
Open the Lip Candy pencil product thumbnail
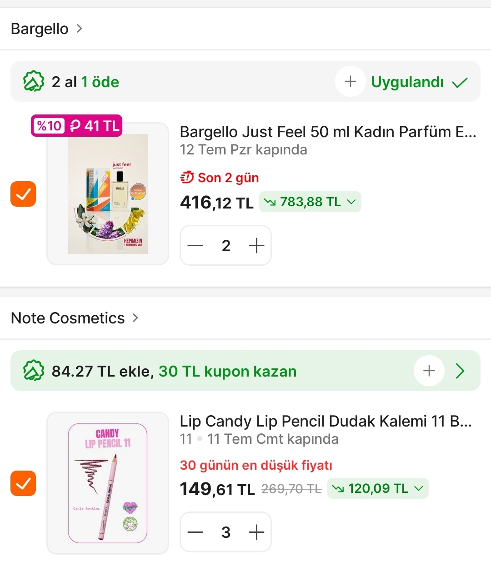coord(108,483)
